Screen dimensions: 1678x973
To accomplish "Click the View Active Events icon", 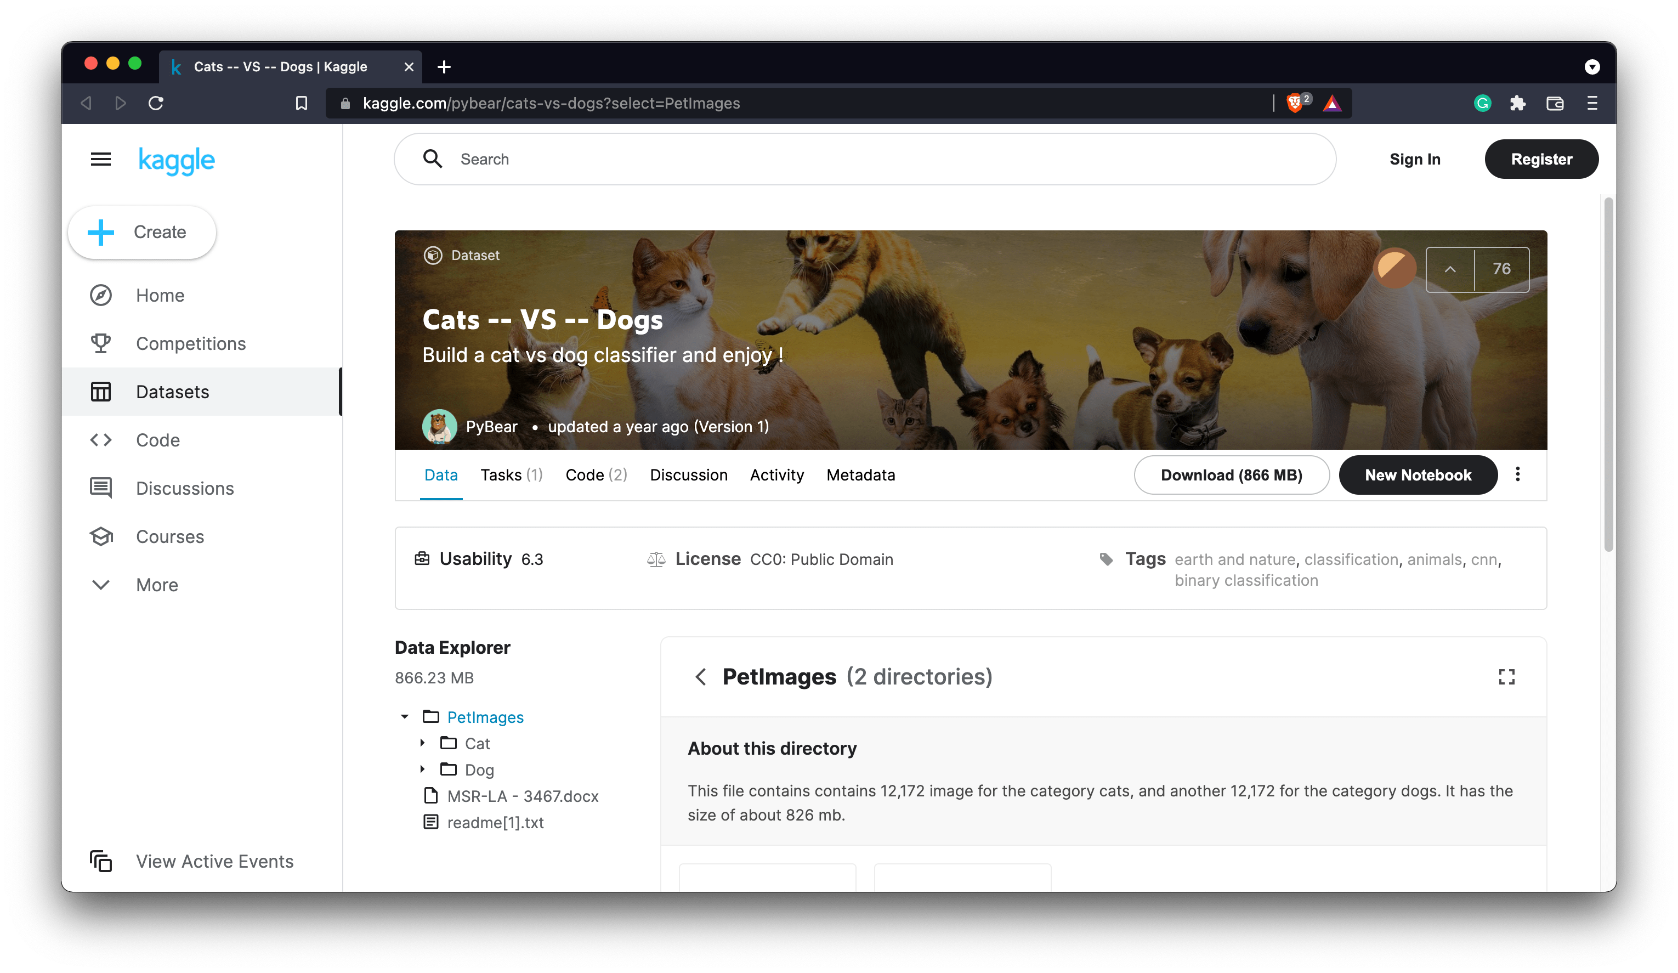I will (x=101, y=861).
